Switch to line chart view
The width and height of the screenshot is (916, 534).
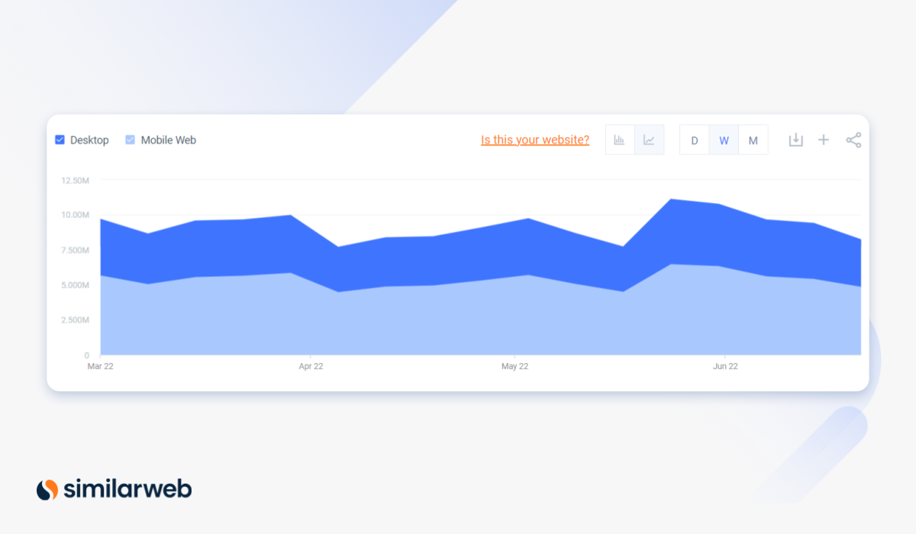pyautogui.click(x=649, y=140)
